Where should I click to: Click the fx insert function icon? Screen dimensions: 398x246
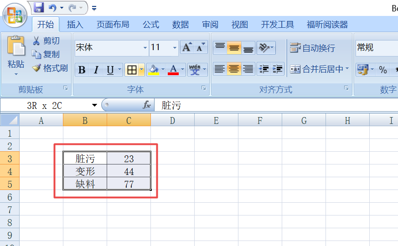(147, 105)
